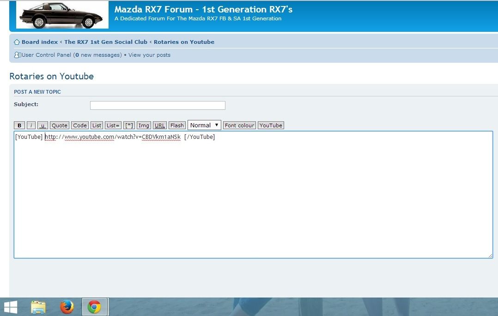This screenshot has width=498, height=316.
Task: Insert a Flash BBCode tag
Action: 177,125
